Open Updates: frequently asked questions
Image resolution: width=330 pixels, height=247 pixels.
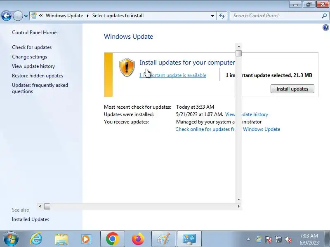point(40,88)
